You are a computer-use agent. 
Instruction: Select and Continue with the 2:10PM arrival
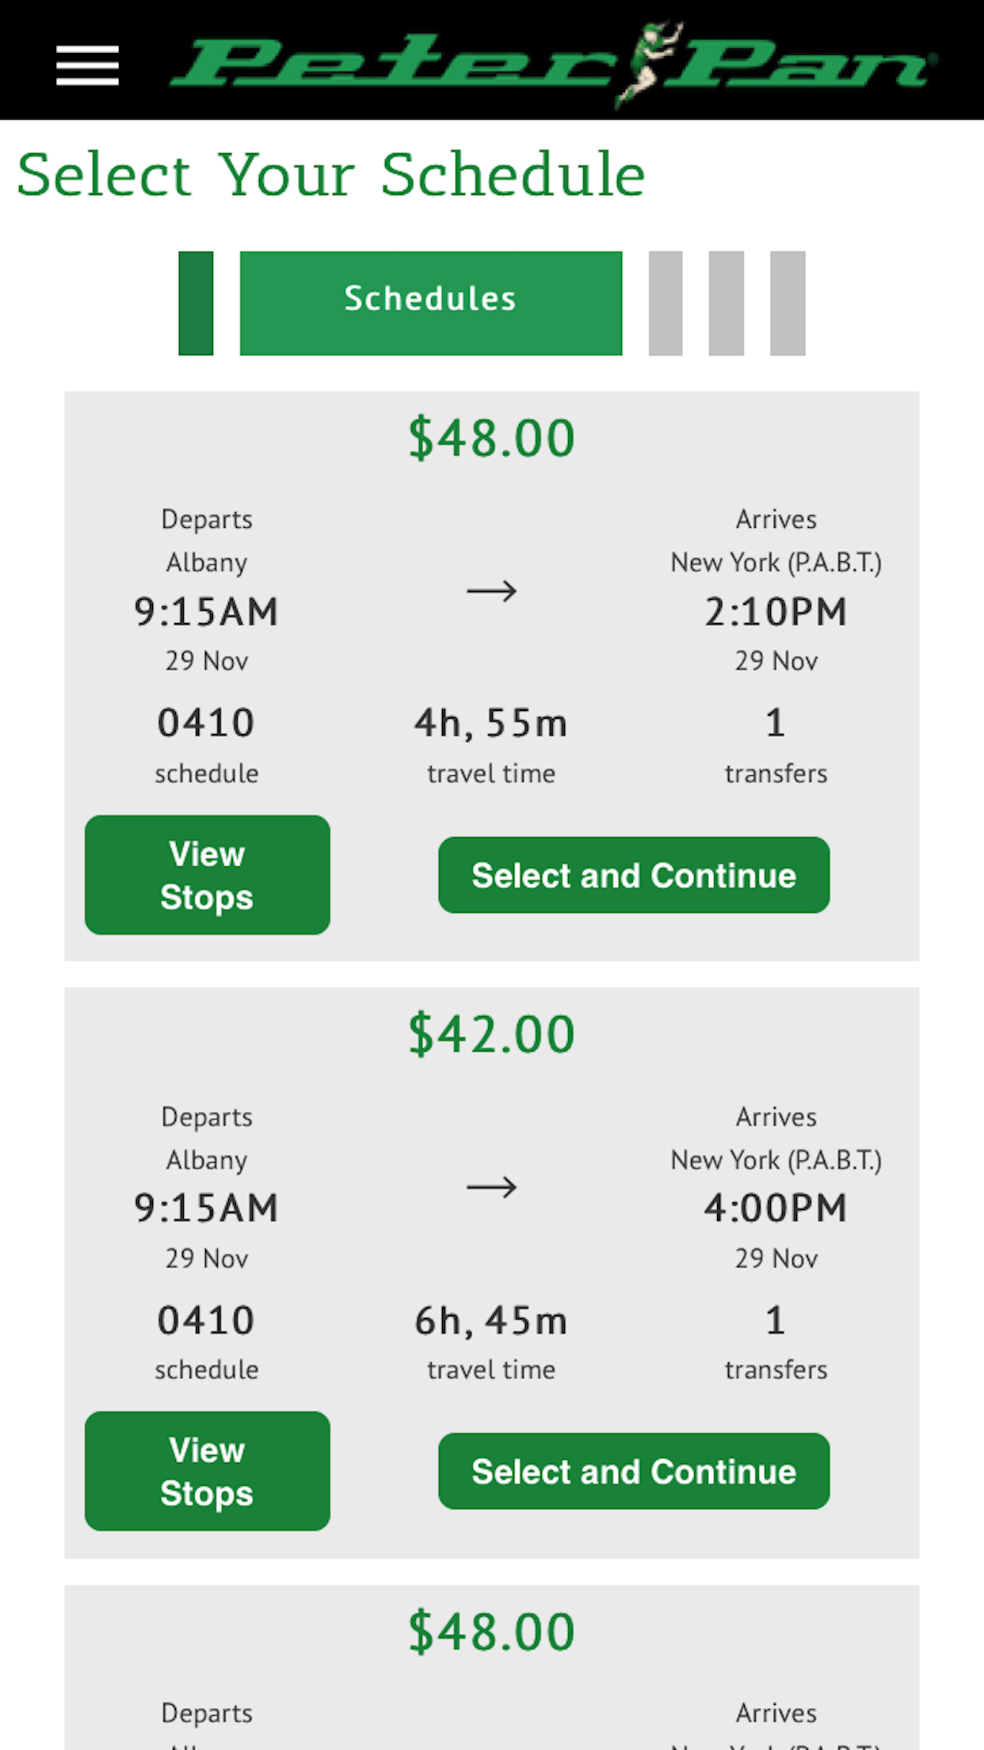634,875
